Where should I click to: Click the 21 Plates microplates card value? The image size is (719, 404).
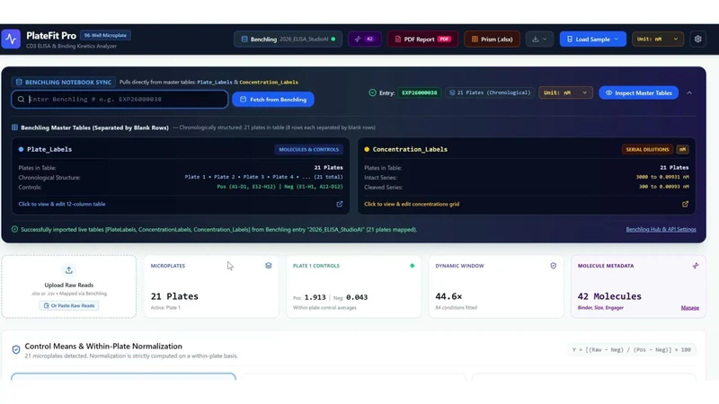174,297
